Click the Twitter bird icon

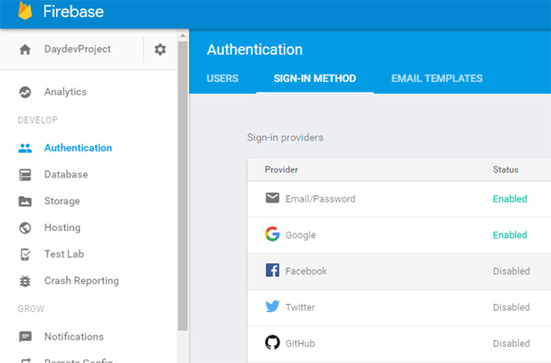tap(272, 306)
